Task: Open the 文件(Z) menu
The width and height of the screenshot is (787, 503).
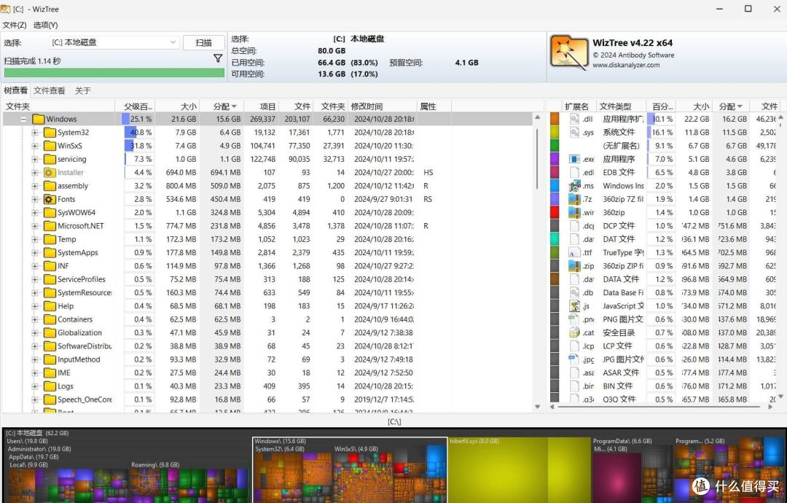Action: click(x=14, y=25)
